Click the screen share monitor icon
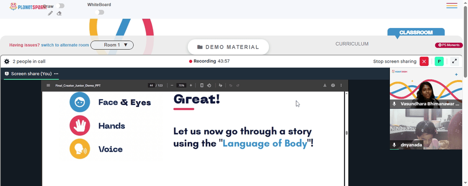The width and height of the screenshot is (468, 186). (7, 74)
